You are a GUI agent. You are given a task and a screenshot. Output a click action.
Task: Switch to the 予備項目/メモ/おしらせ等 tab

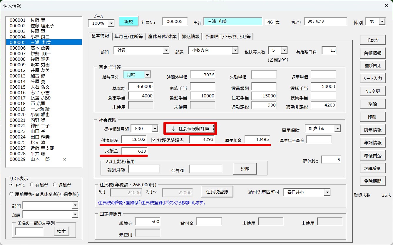228,36
